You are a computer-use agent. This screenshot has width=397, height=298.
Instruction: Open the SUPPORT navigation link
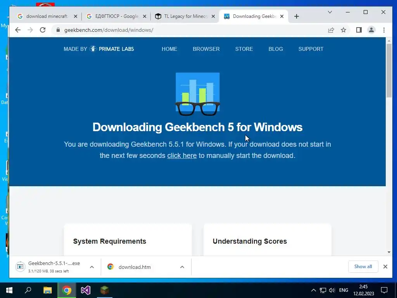[311, 49]
